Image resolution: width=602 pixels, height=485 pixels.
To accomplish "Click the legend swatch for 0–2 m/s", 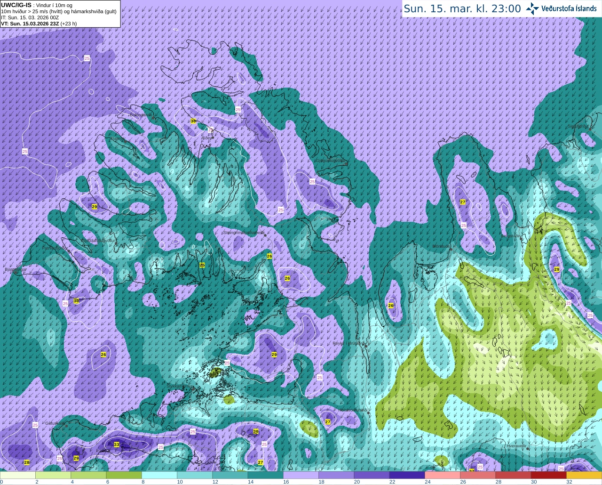I will pyautogui.click(x=18, y=475).
